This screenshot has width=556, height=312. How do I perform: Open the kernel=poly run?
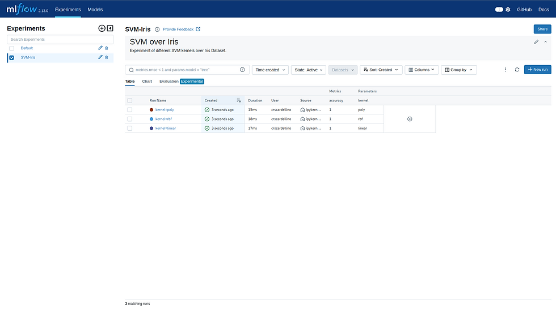(x=165, y=110)
